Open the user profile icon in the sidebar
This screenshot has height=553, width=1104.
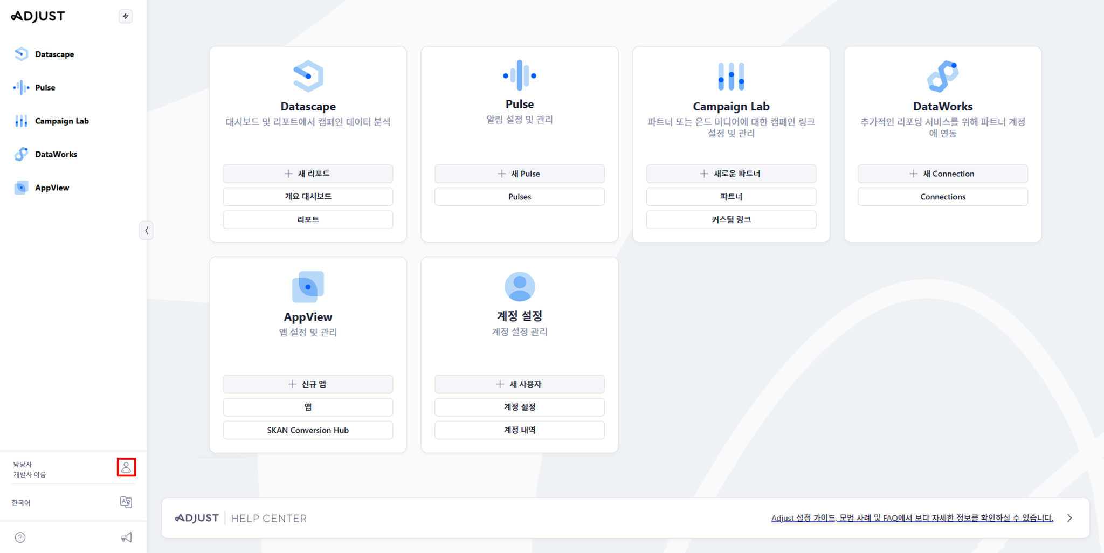[x=126, y=467]
